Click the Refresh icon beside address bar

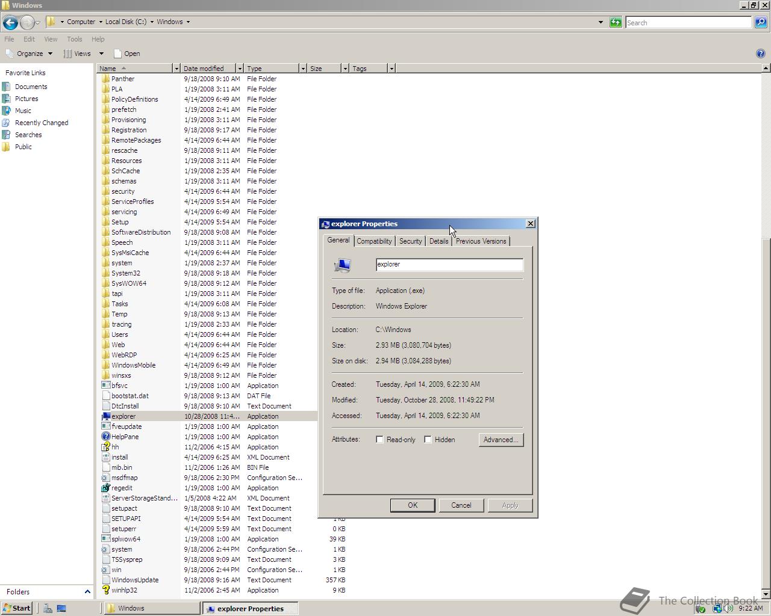point(616,22)
